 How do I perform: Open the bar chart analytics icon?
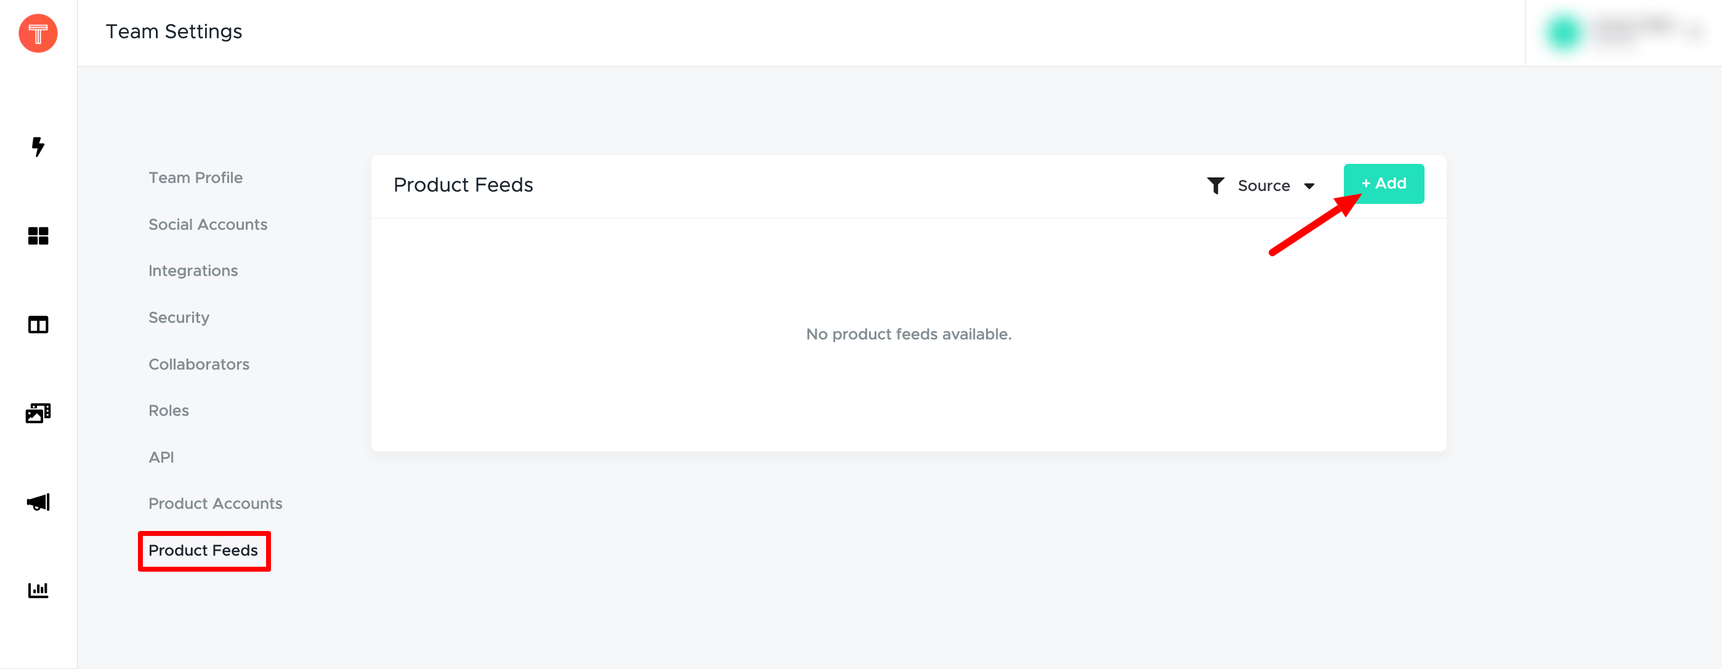tap(38, 590)
